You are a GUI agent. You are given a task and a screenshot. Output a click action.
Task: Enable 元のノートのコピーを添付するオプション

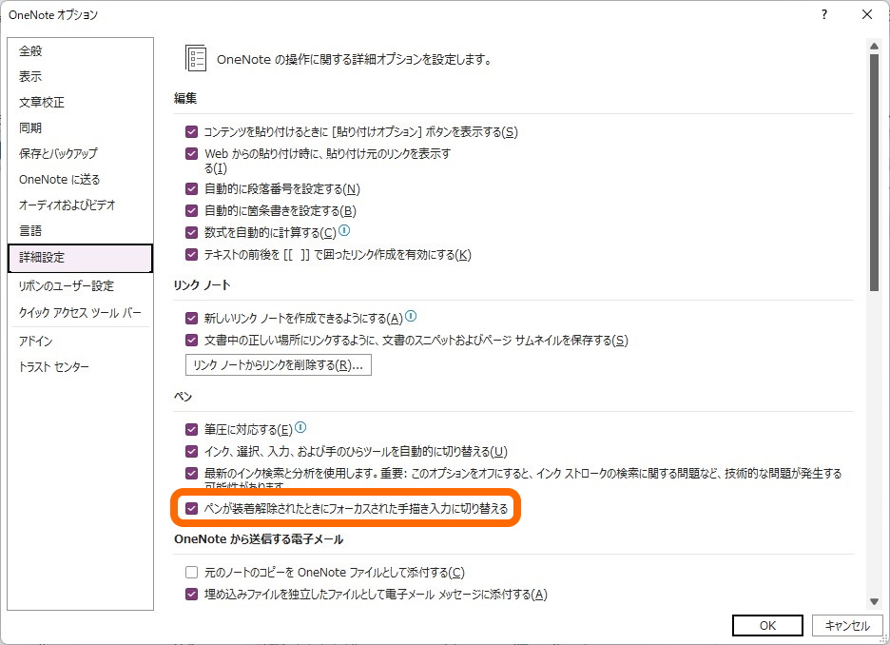[190, 572]
